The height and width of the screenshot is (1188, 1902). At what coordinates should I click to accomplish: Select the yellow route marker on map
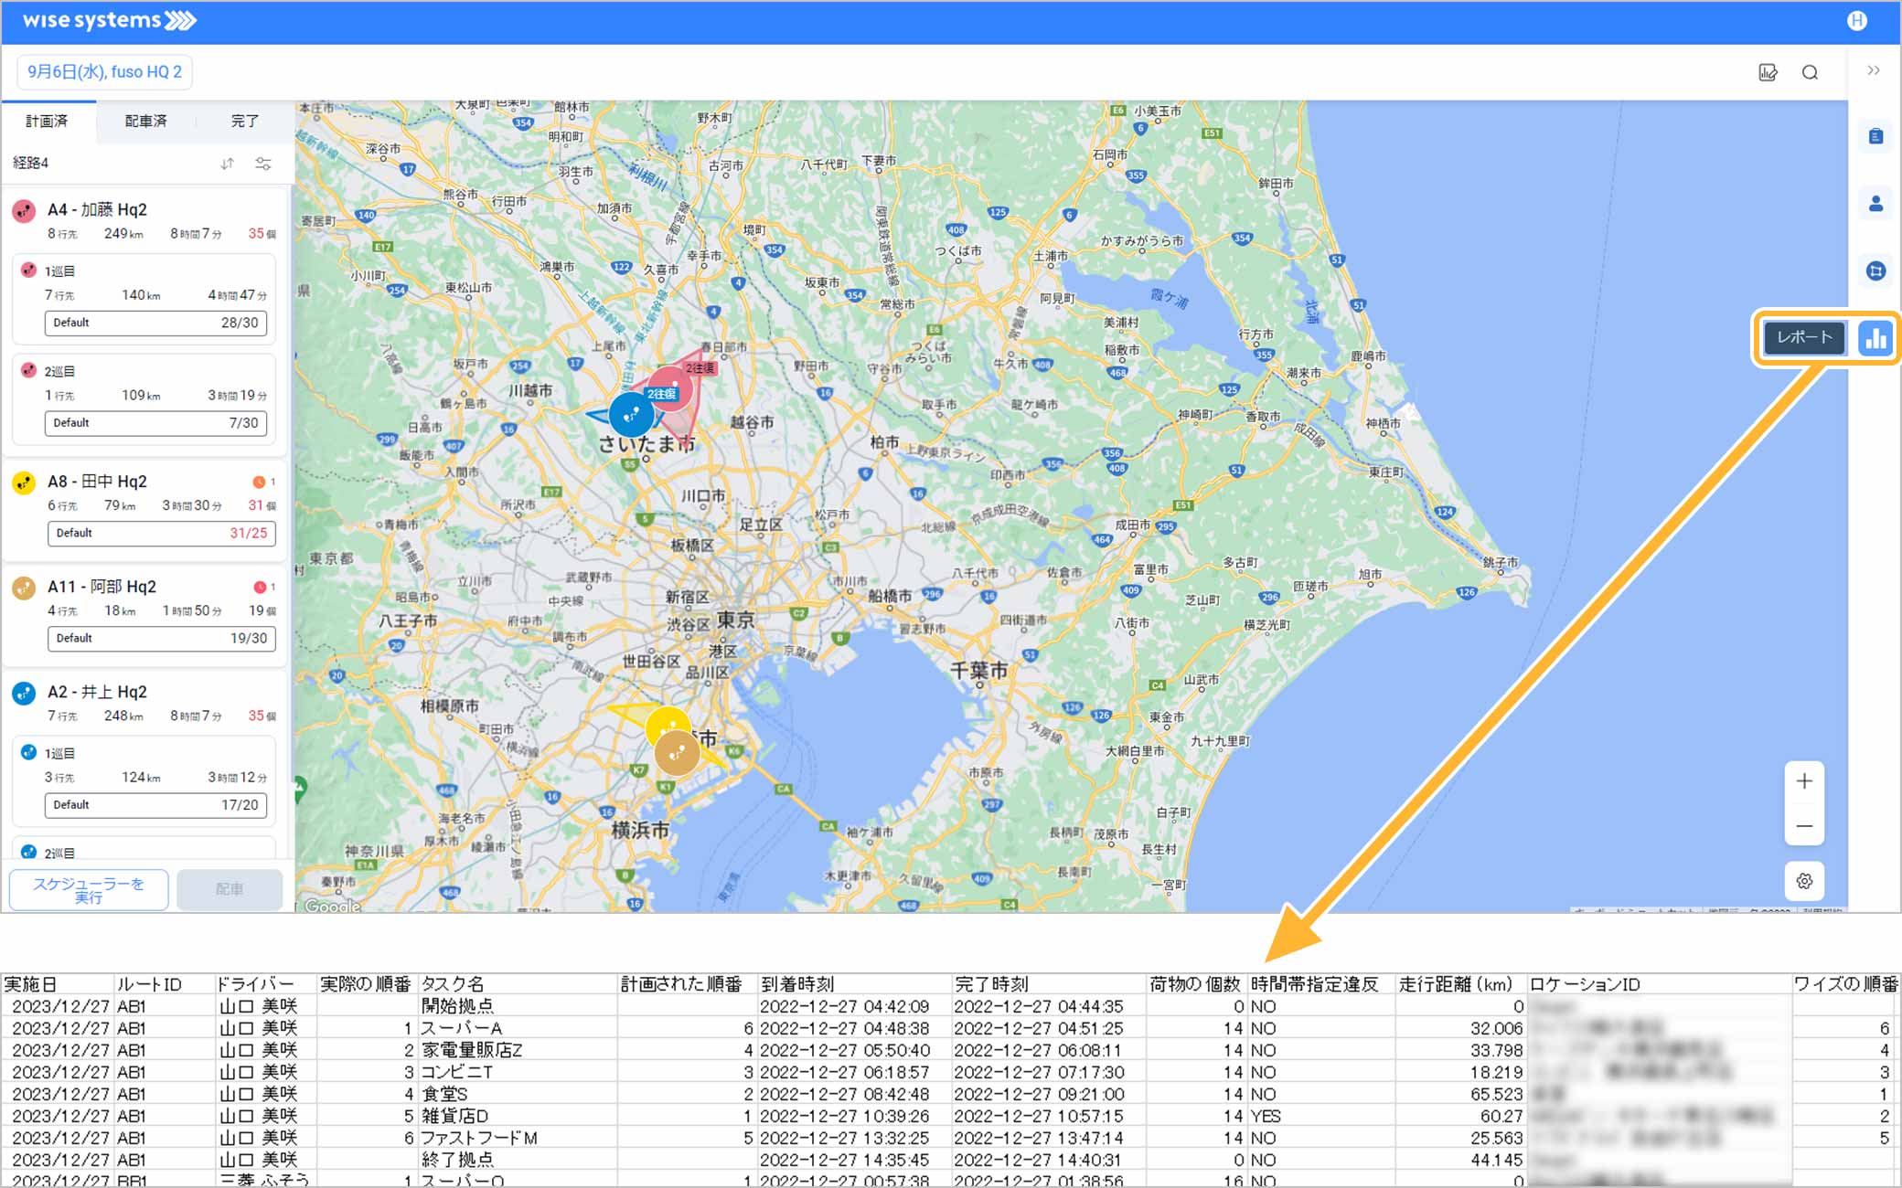(x=665, y=723)
